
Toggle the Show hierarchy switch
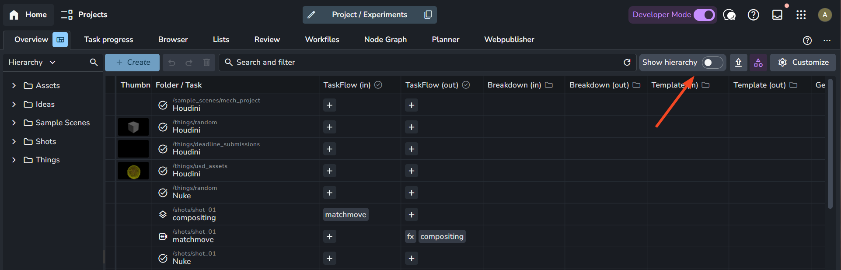point(712,63)
